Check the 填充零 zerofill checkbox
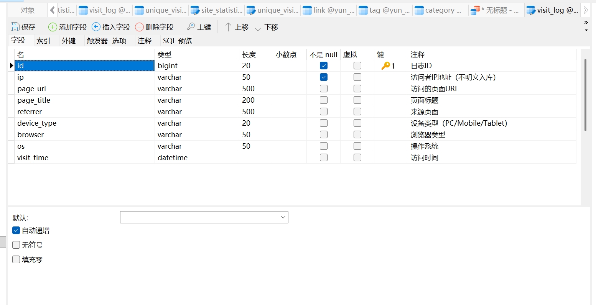 coord(16,259)
